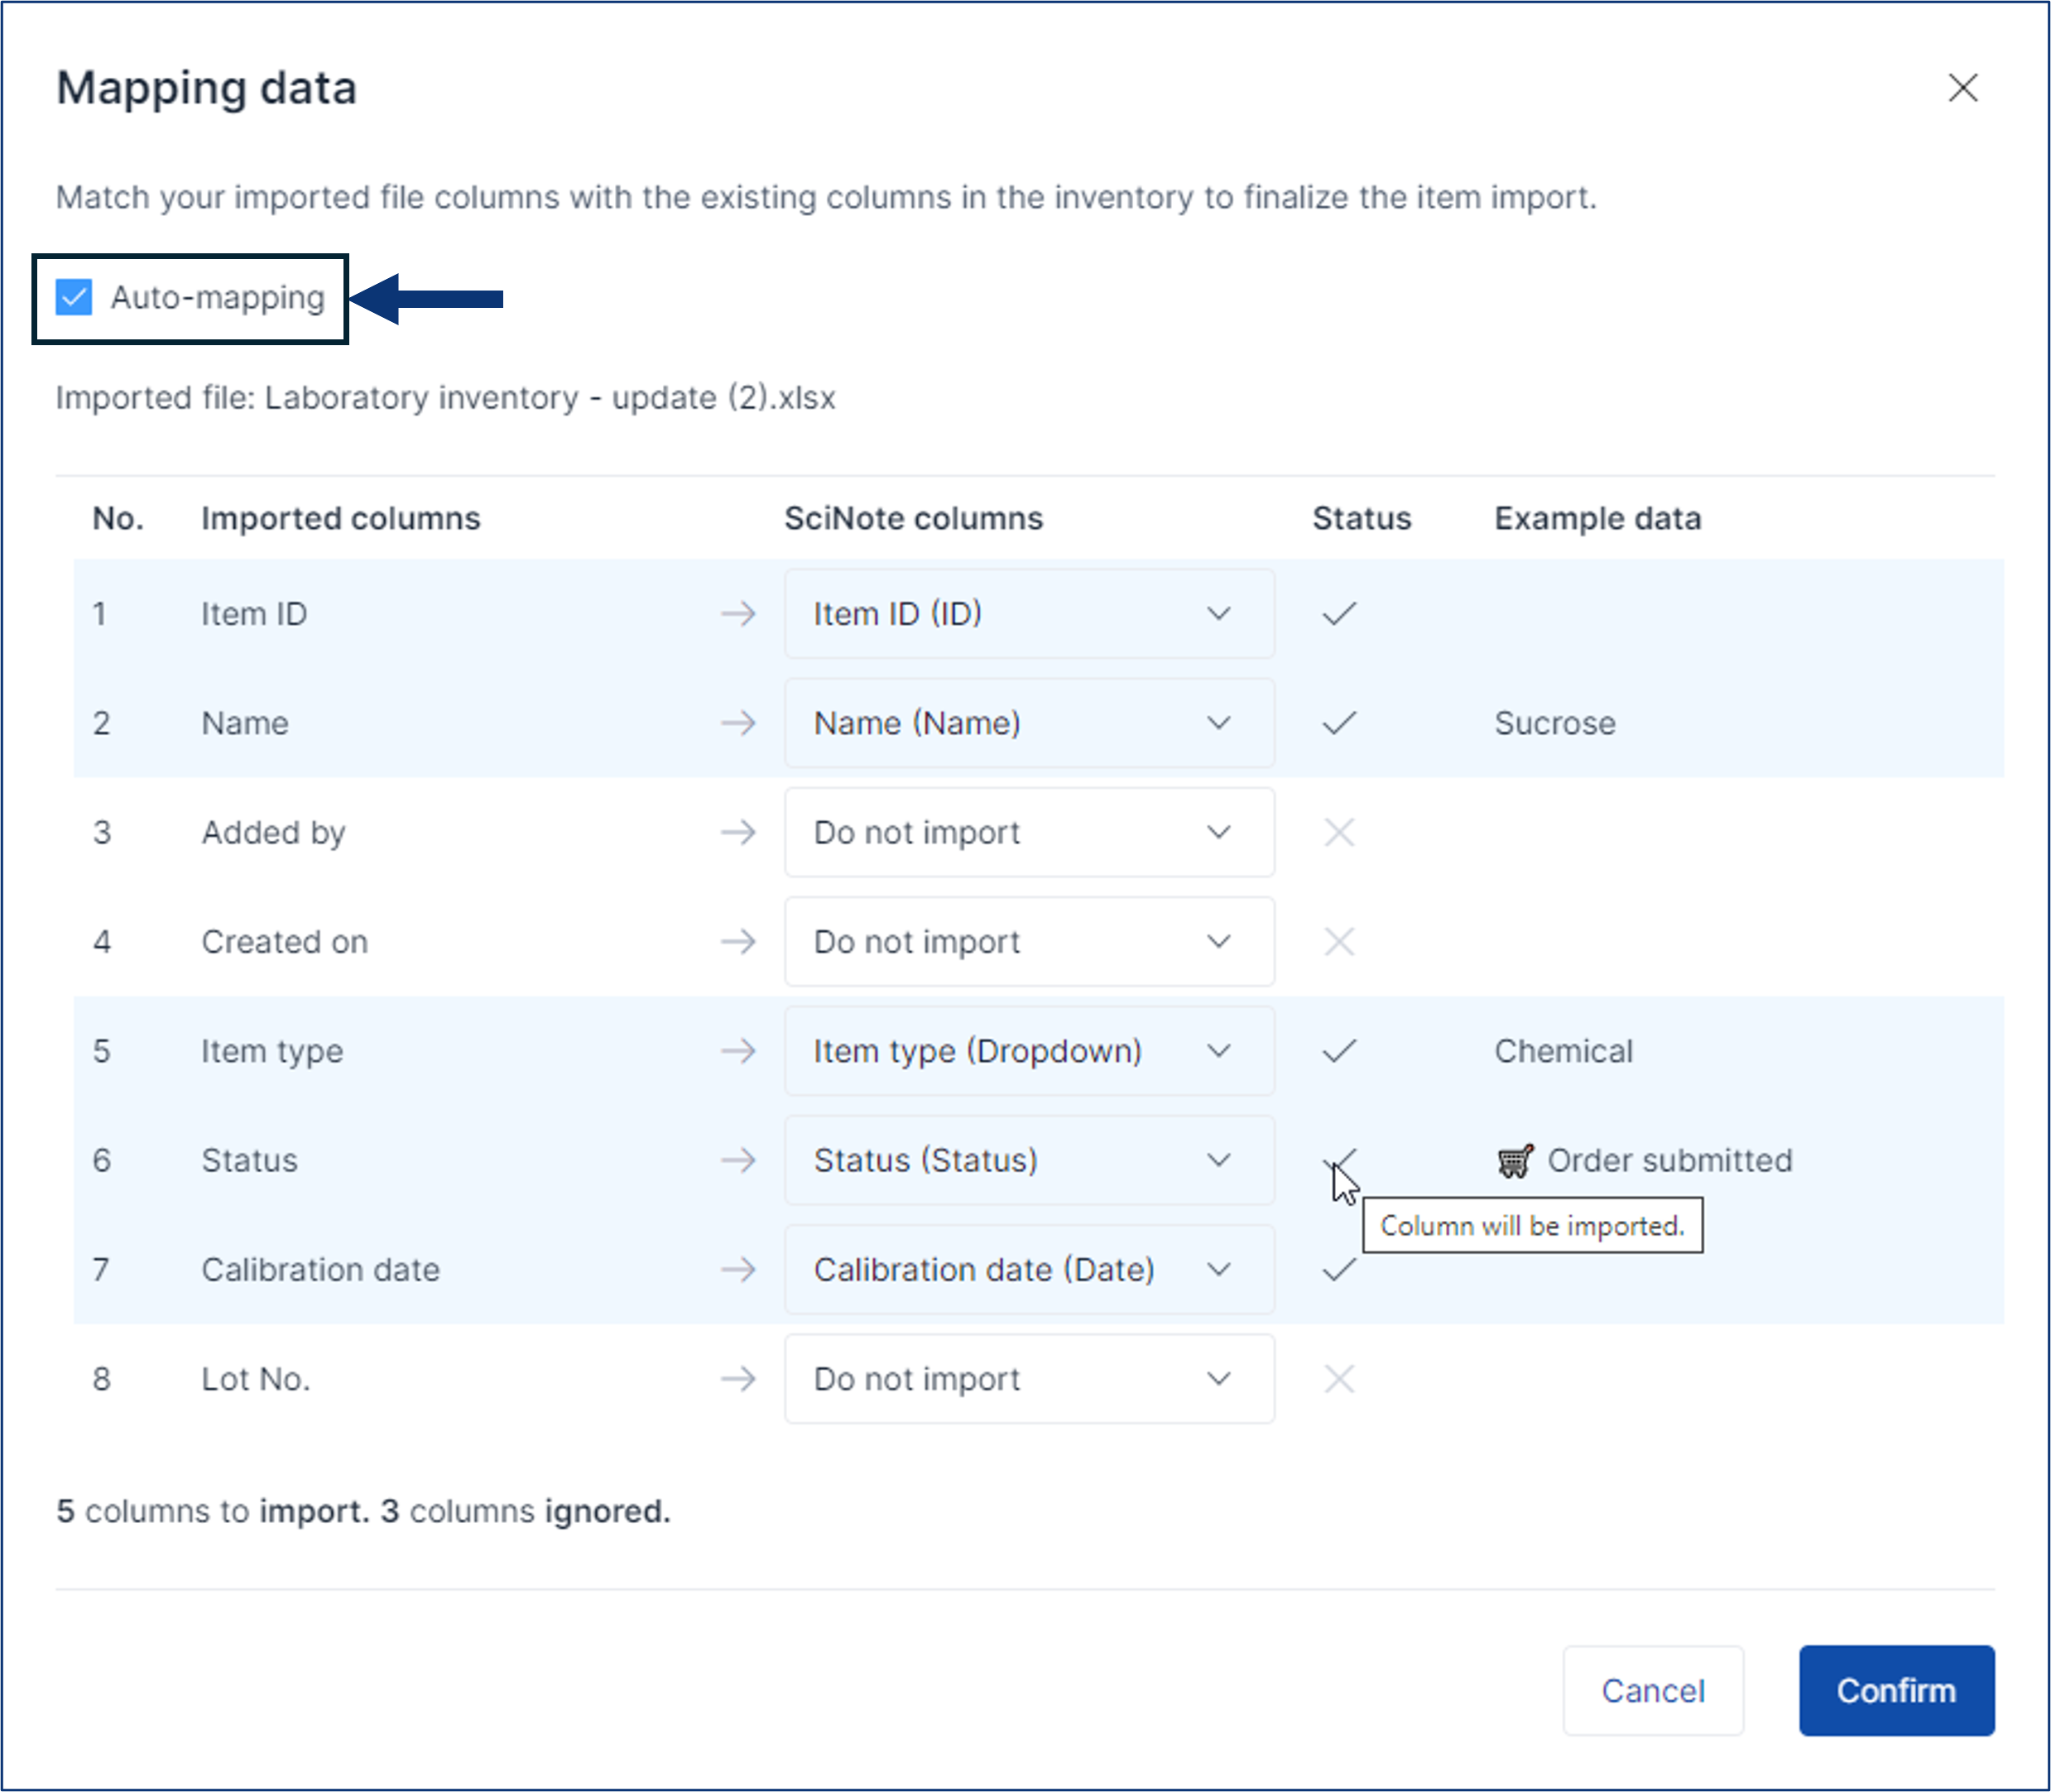Click the Lot No. row X status icon
This screenshot has width=2051, height=1792.
(x=1338, y=1379)
